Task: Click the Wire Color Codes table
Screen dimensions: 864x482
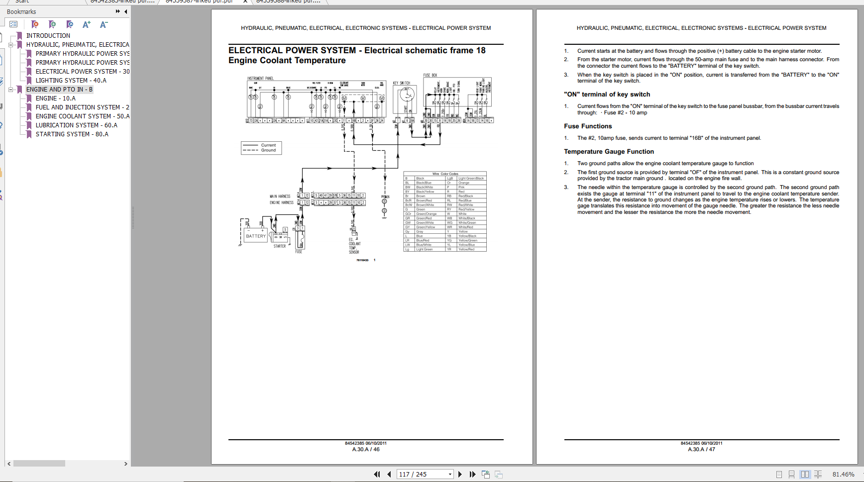Action: pyautogui.click(x=445, y=211)
